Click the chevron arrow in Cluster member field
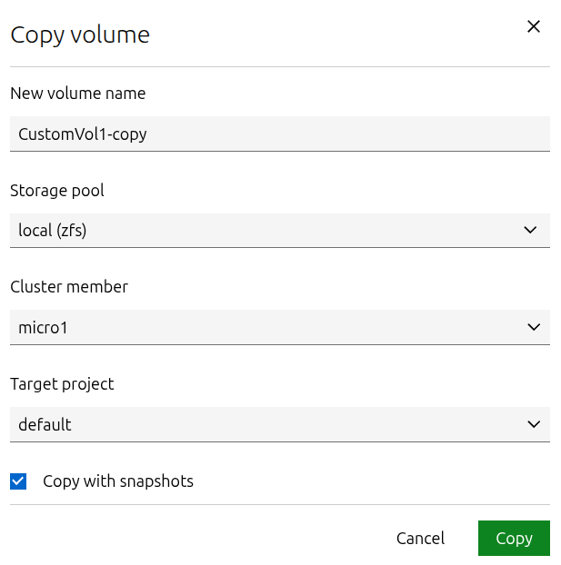The height and width of the screenshot is (565, 561). 531,328
